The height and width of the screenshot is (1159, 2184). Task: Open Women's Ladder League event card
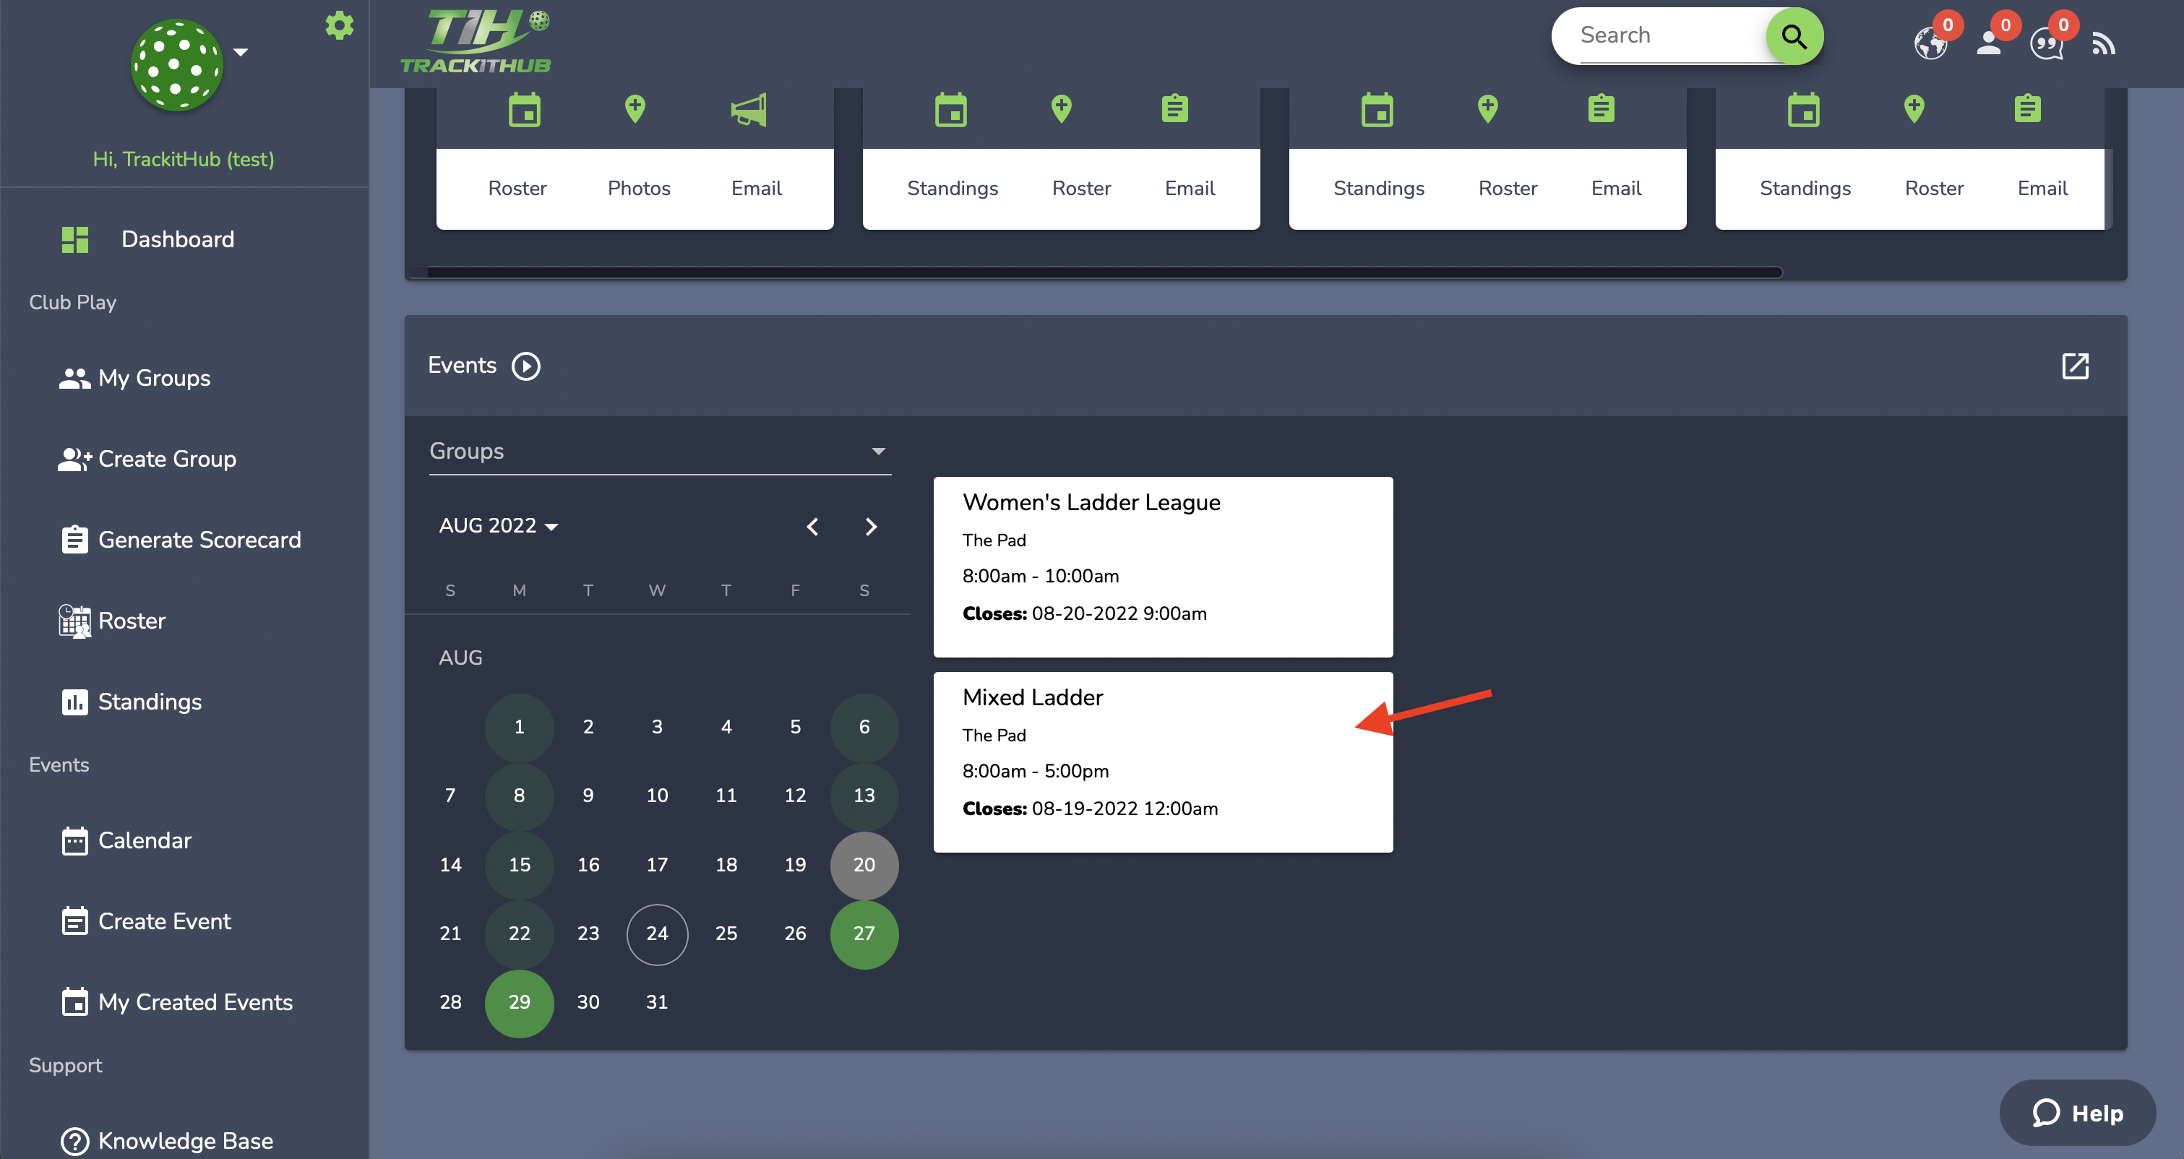(1164, 567)
